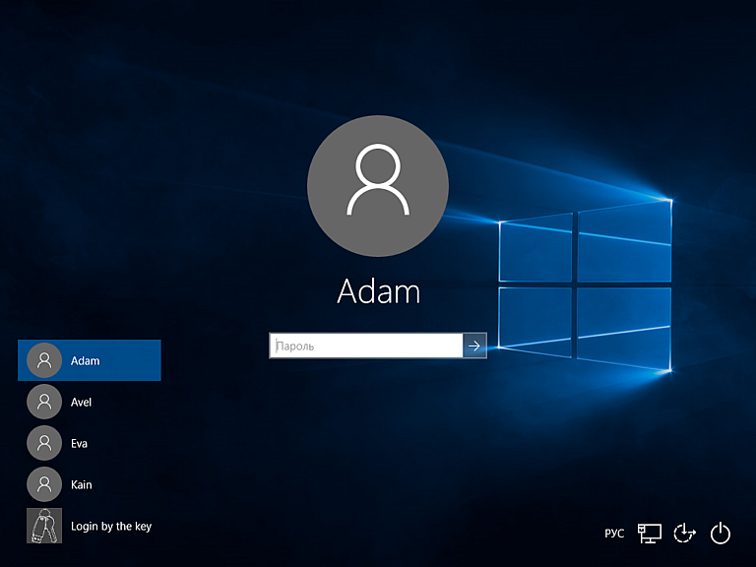Viewport: 756px width, 567px height.
Task: Choose the Login by the key option
Action: coord(90,526)
